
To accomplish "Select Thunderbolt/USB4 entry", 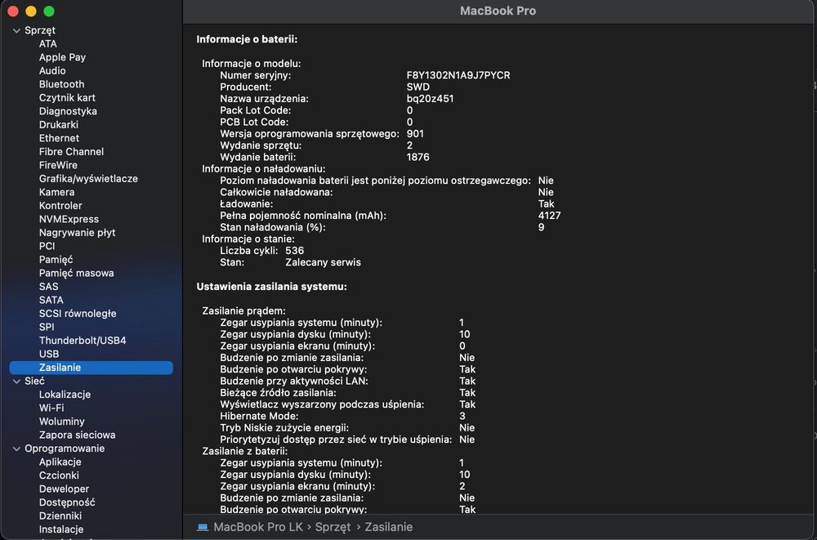I will pyautogui.click(x=83, y=341).
